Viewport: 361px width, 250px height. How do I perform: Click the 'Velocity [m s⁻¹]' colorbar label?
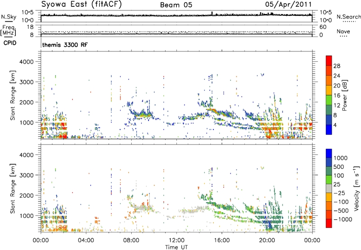pos(356,188)
